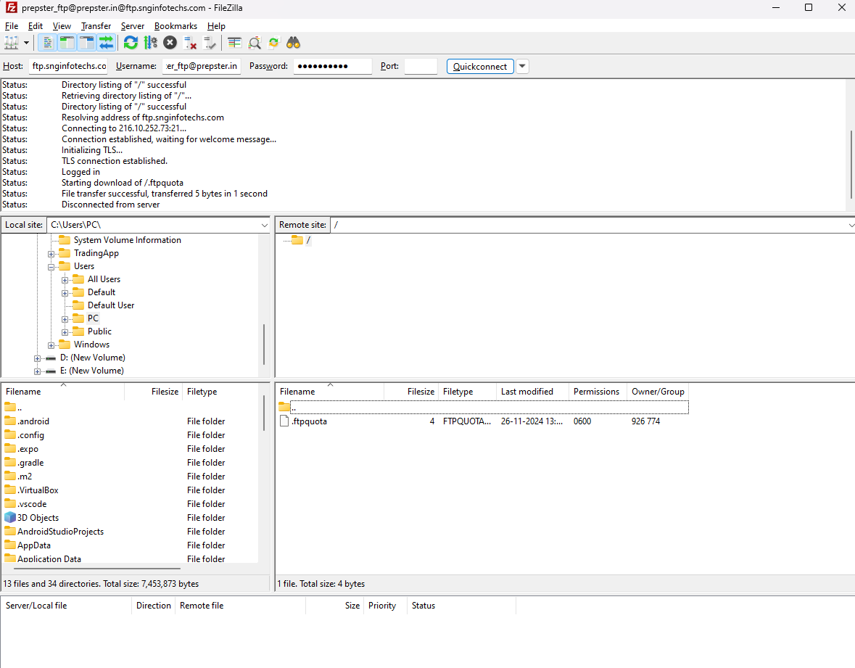
Task: Expand the All Users folder
Action: 65,280
